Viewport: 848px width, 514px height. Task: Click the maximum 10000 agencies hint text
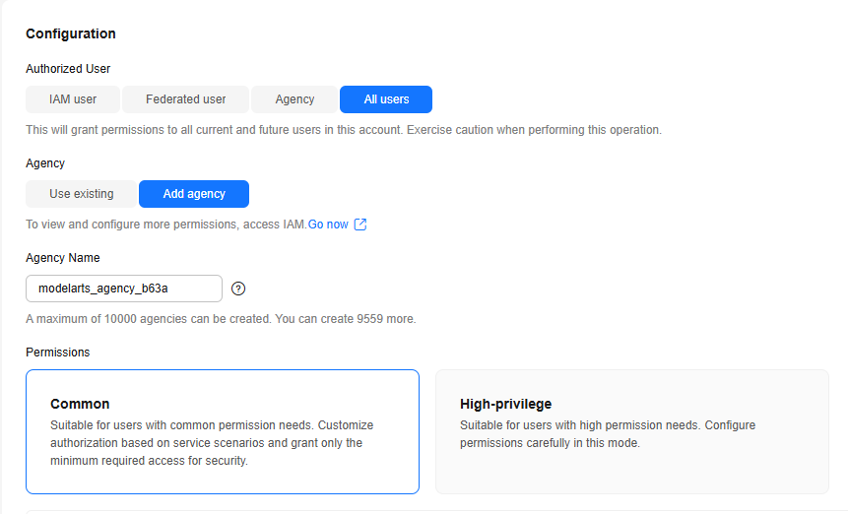point(221,319)
